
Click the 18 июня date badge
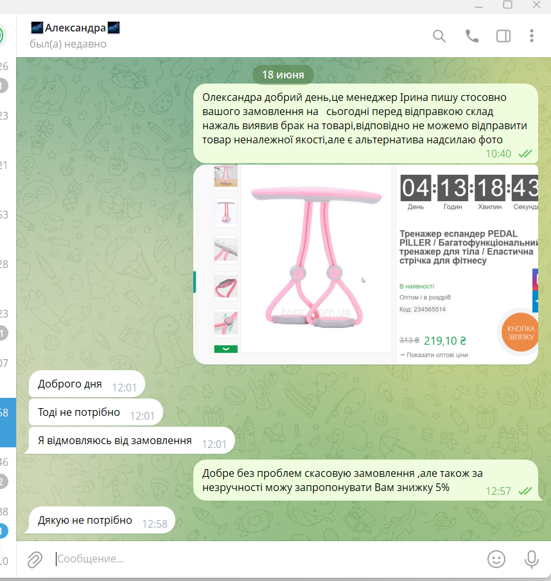283,75
